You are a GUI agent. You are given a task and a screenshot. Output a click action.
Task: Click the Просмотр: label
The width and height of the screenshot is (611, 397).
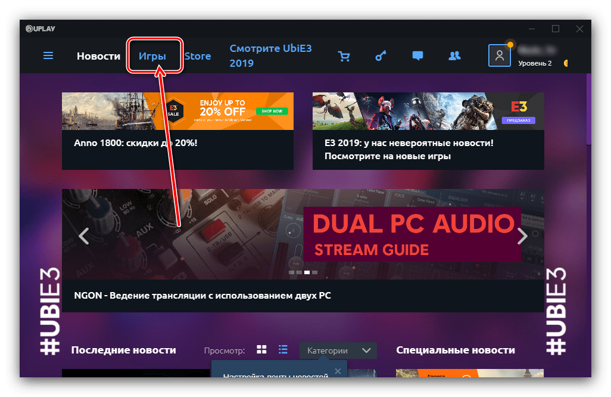point(225,351)
